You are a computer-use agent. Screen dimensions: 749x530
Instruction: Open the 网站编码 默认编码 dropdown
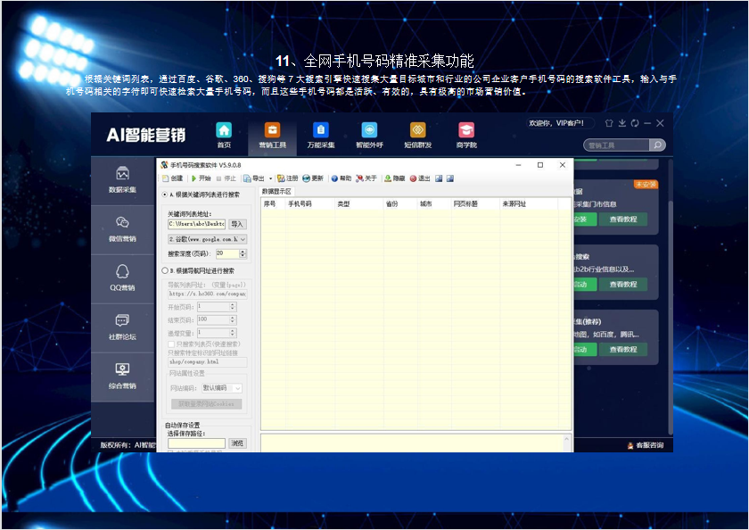222,388
